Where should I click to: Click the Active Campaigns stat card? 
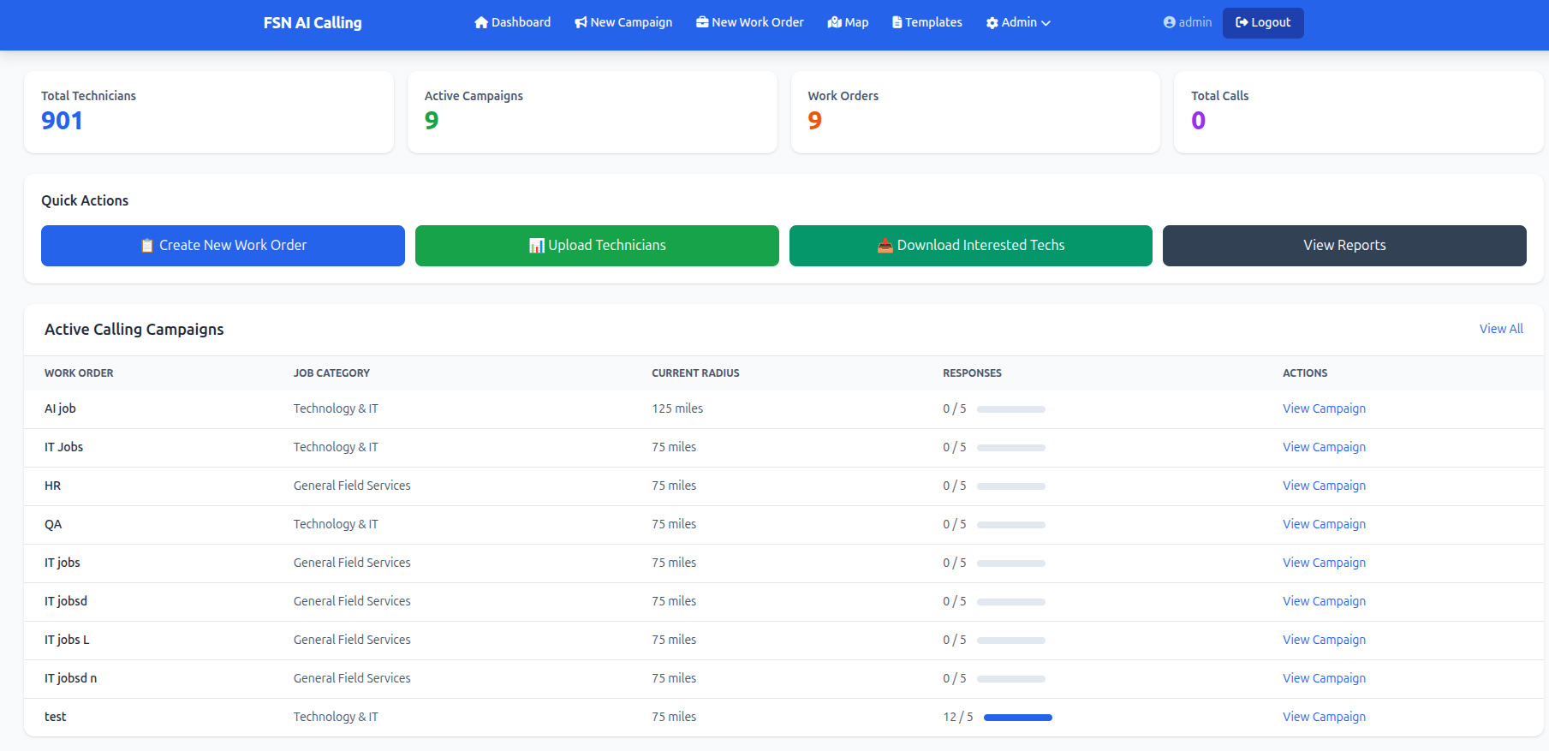pyautogui.click(x=593, y=112)
